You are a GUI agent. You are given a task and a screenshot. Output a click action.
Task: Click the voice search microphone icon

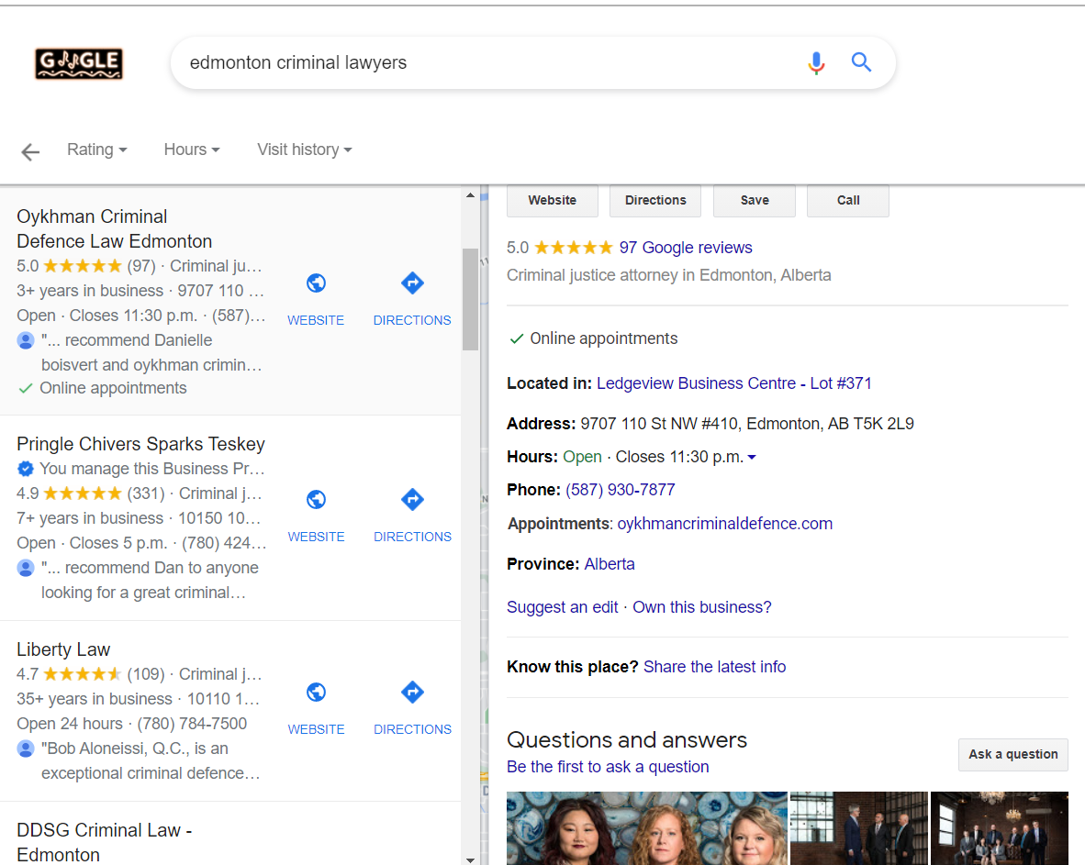click(816, 62)
